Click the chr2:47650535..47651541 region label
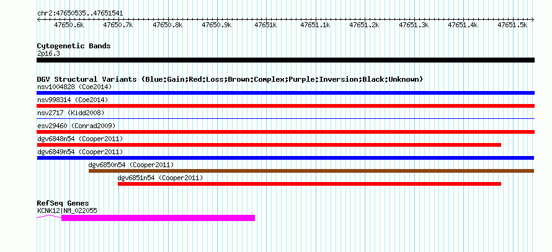 click(x=80, y=14)
